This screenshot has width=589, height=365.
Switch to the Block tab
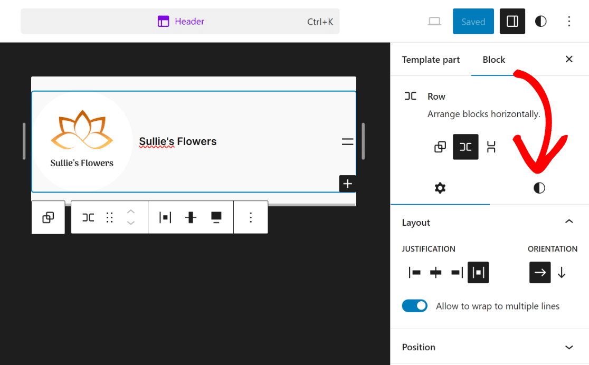493,60
